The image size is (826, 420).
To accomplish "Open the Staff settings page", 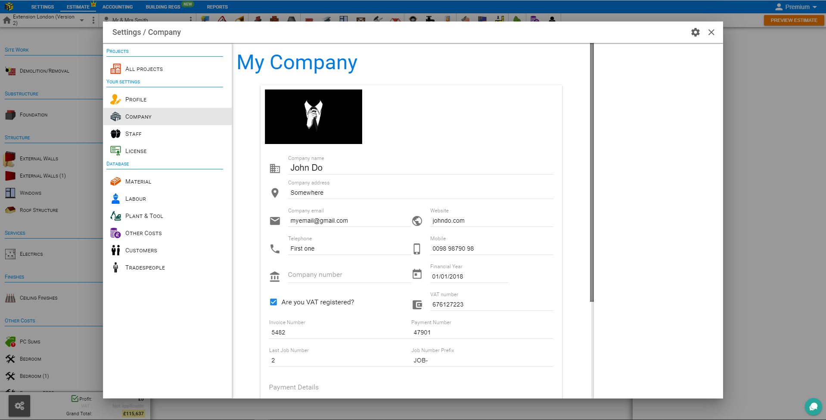I will [167, 134].
